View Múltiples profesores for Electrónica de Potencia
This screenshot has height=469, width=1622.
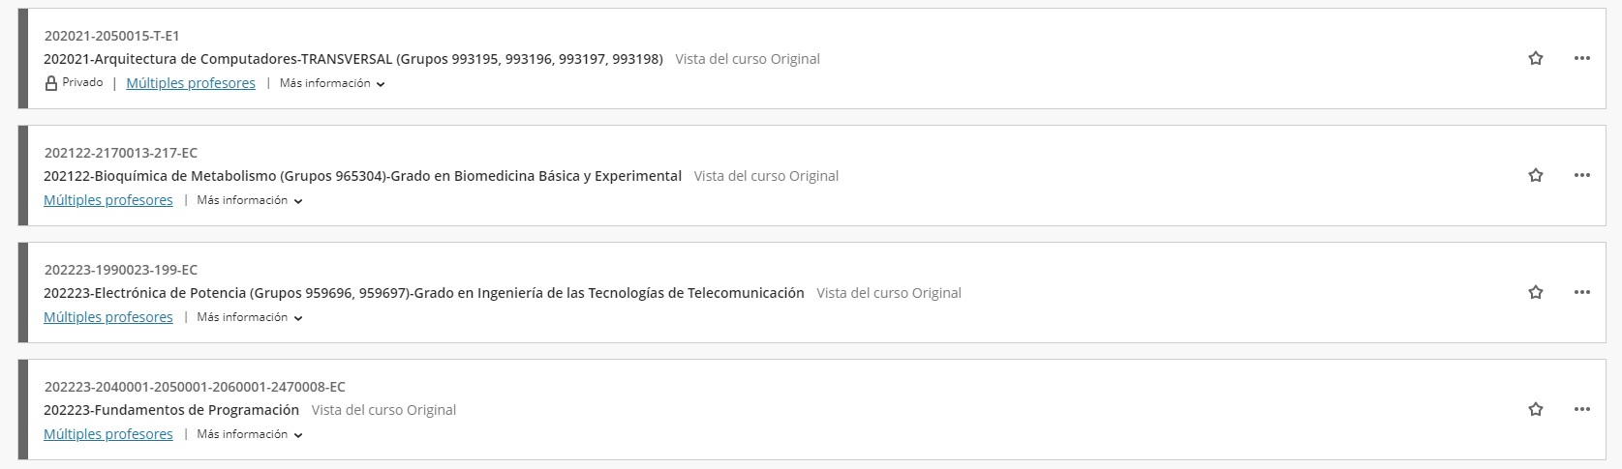point(108,317)
